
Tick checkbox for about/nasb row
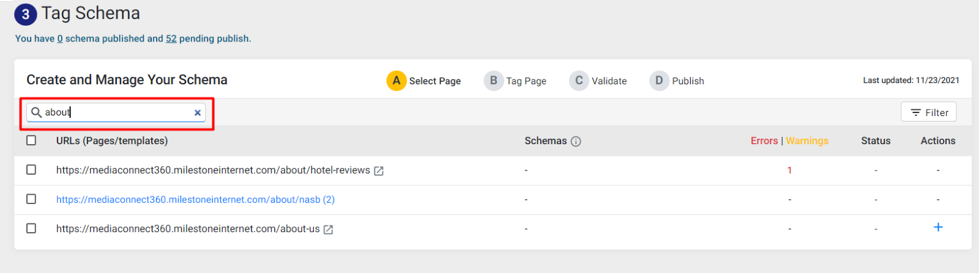(31, 199)
